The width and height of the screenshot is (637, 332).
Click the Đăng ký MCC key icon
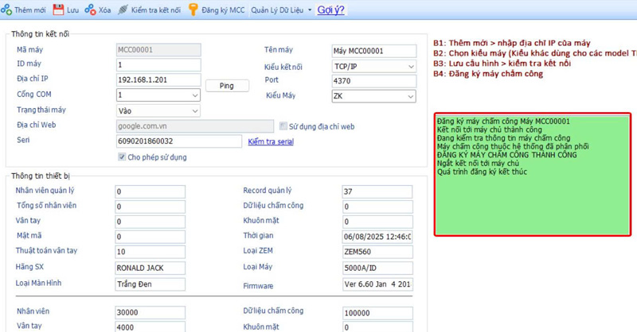193,10
